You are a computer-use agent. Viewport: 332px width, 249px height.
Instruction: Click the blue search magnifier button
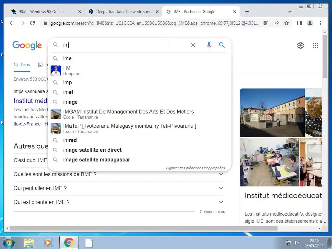[x=222, y=45]
